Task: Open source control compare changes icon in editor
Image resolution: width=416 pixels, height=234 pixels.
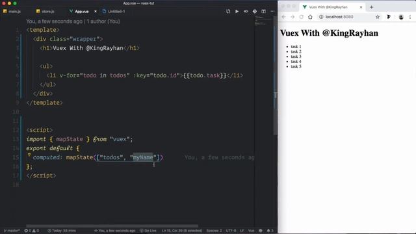Action: point(228,12)
